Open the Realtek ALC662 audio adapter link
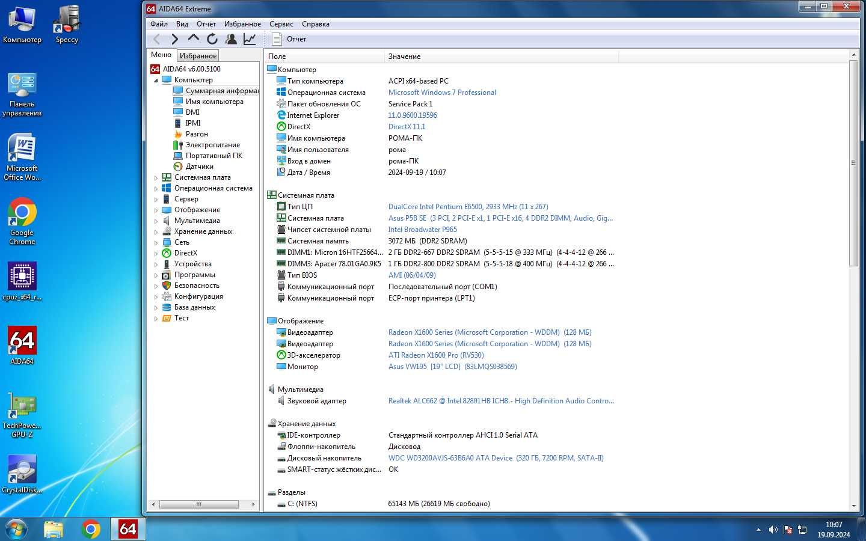The image size is (866, 541). [x=501, y=401]
